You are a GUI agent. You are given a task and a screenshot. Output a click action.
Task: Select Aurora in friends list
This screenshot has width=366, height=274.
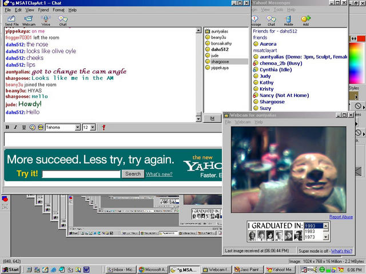point(268,44)
